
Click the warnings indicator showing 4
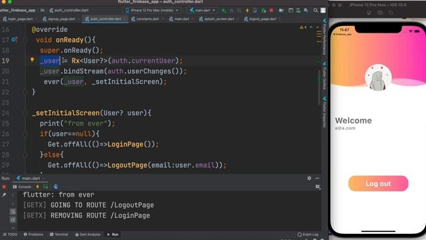coord(303,27)
